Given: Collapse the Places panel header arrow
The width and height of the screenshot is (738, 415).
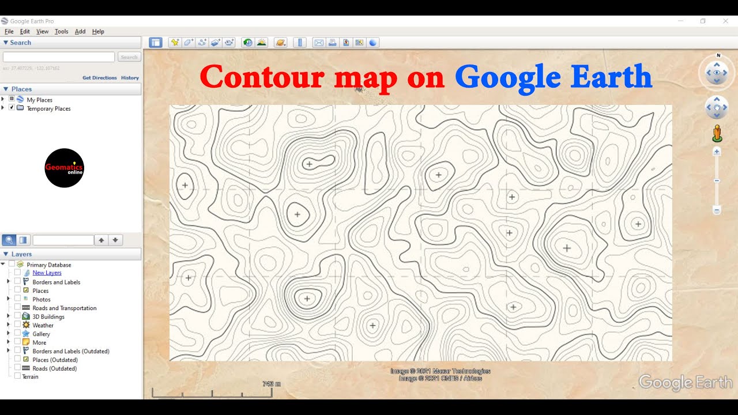Looking at the screenshot, I should 6,89.
